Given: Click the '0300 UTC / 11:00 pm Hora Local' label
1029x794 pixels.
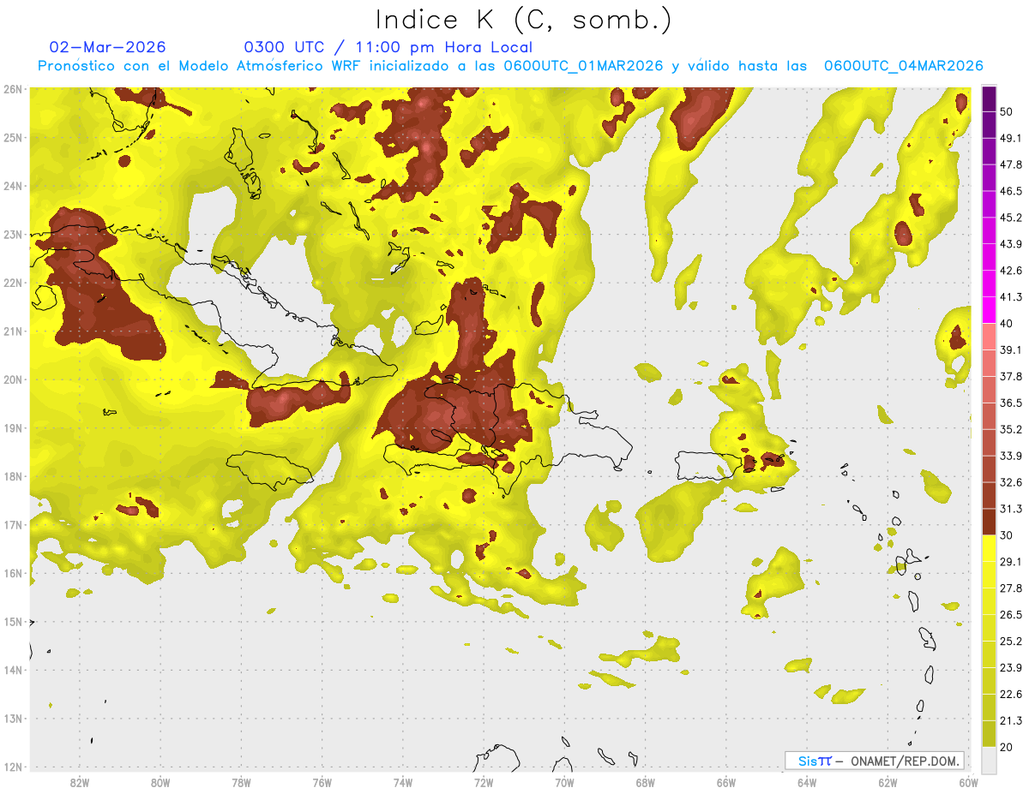Looking at the screenshot, I should 388,47.
